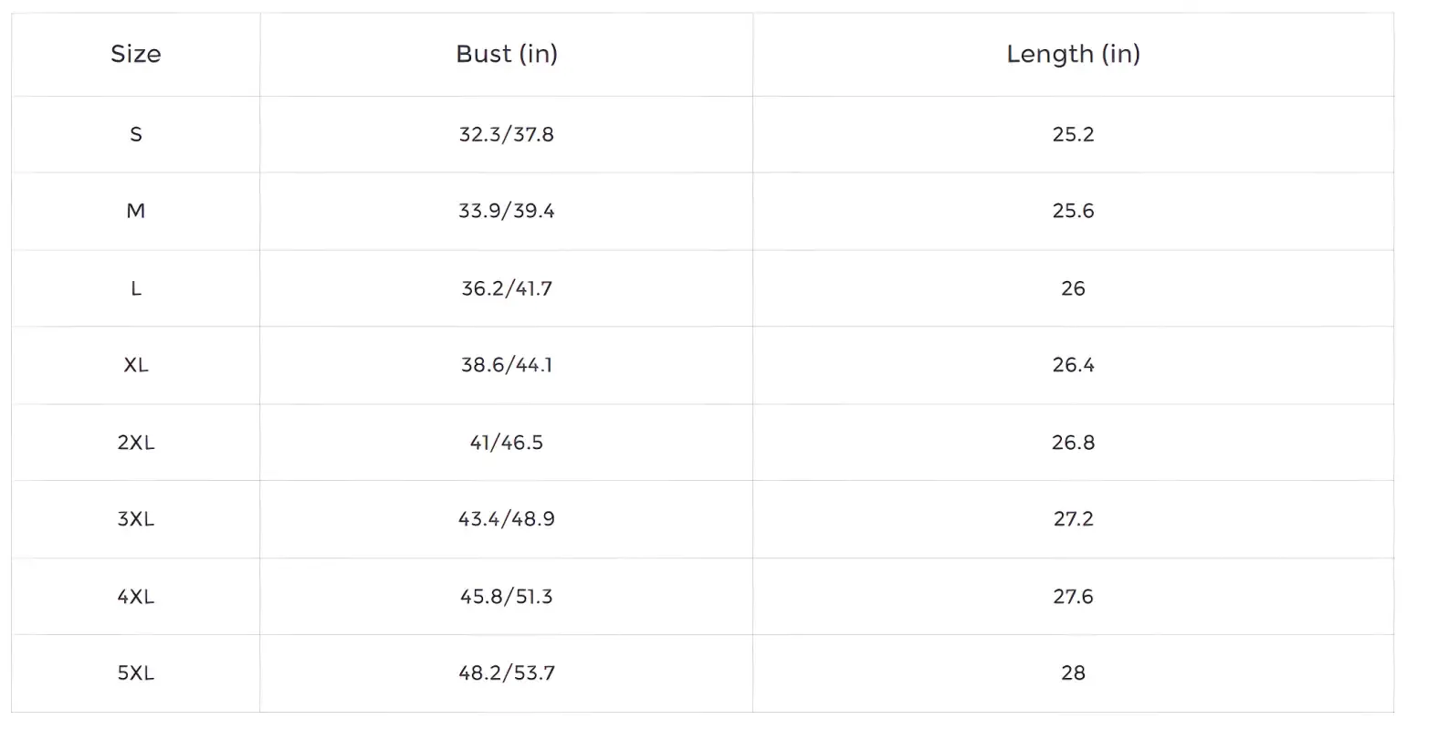Click length value 26.4
Image resolution: width=1438 pixels, height=730 pixels.
(x=1073, y=365)
